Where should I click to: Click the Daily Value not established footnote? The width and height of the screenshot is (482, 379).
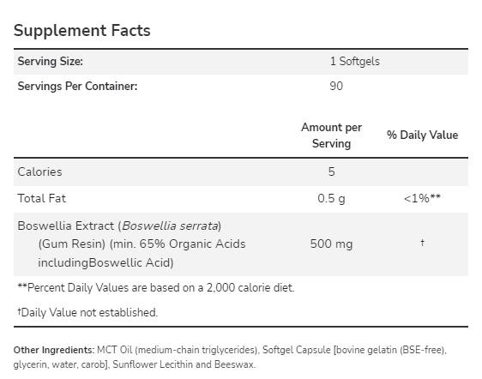point(87,312)
